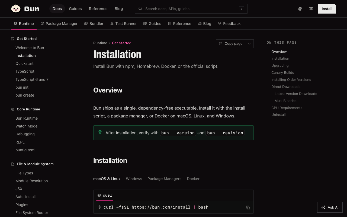The width and height of the screenshot is (347, 217).
Task: Switch to the Windows install tab
Action: pos(134,179)
